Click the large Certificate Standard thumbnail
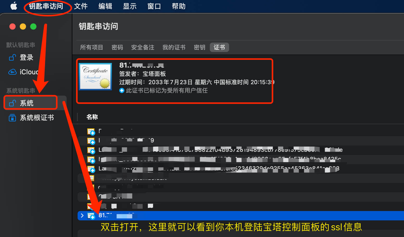 pyautogui.click(x=96, y=77)
